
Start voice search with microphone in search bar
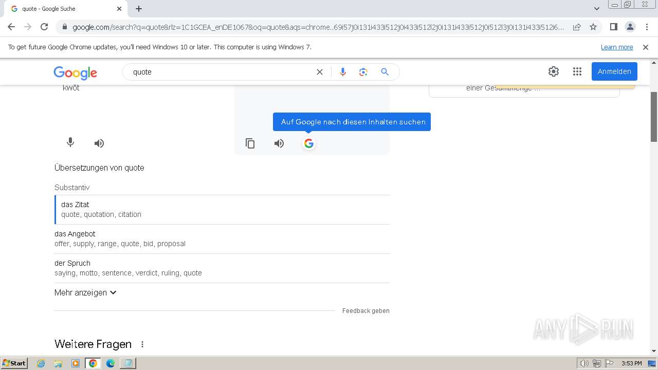(x=343, y=72)
